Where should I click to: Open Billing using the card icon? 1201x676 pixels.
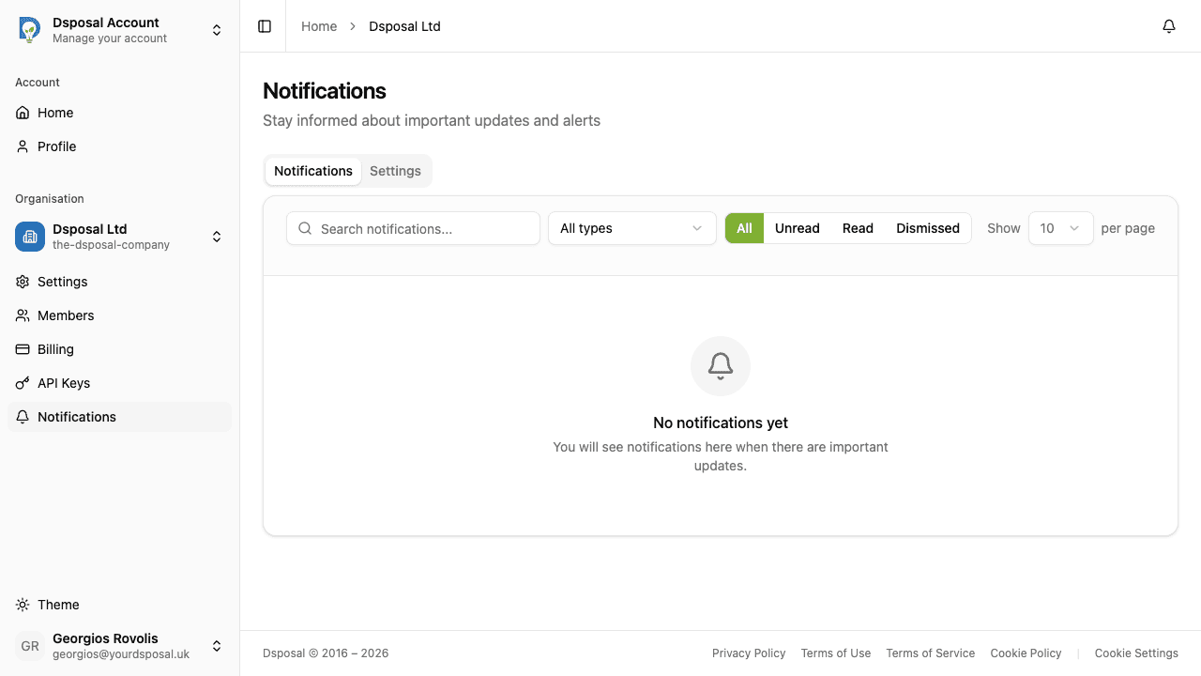click(22, 349)
